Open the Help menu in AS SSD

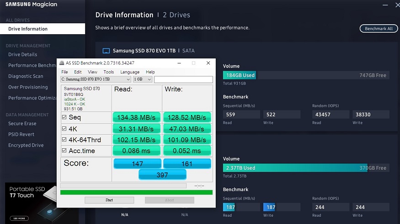click(150, 72)
